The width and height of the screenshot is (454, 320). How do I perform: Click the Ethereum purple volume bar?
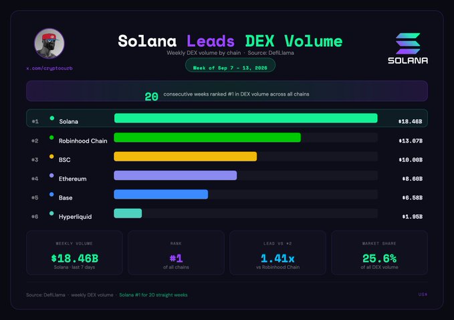click(x=175, y=175)
